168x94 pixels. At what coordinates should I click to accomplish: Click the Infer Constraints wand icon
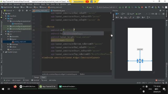[134, 17]
